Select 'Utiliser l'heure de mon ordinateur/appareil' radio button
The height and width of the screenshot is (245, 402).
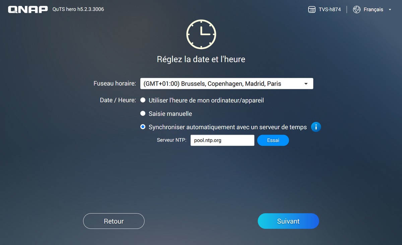pos(143,100)
